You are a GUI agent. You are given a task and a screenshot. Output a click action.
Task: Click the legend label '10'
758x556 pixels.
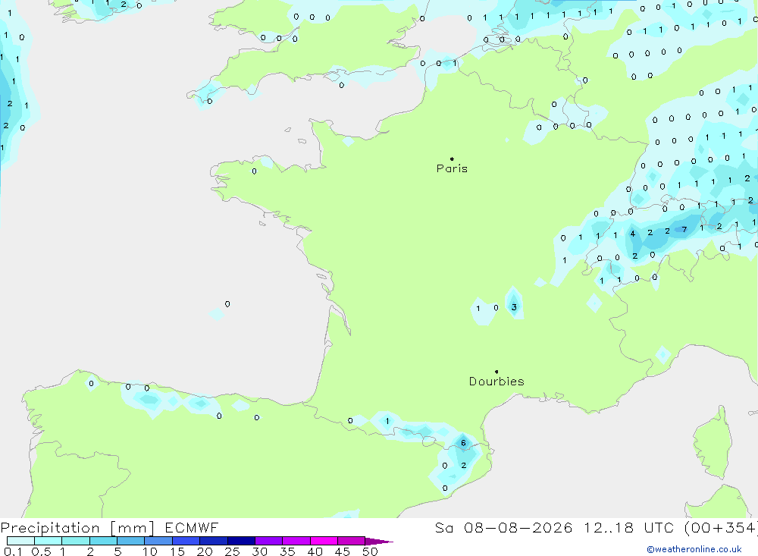150,551
